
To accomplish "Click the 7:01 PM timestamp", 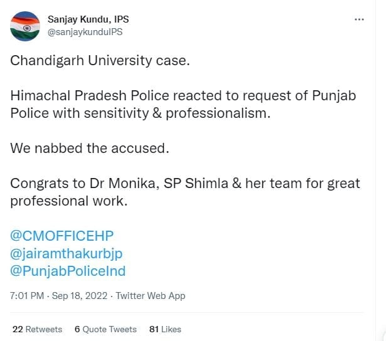I will 27,295.
